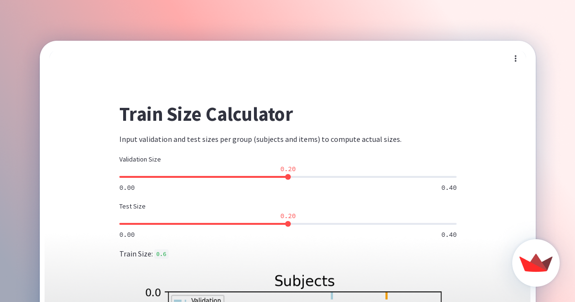Image resolution: width=575 pixels, height=302 pixels.
Task: Click the Test Size field label
Action: [x=132, y=206]
